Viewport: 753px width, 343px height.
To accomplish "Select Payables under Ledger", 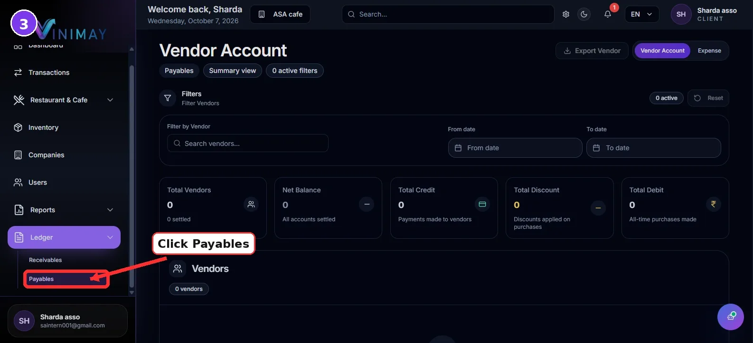I will pyautogui.click(x=66, y=279).
